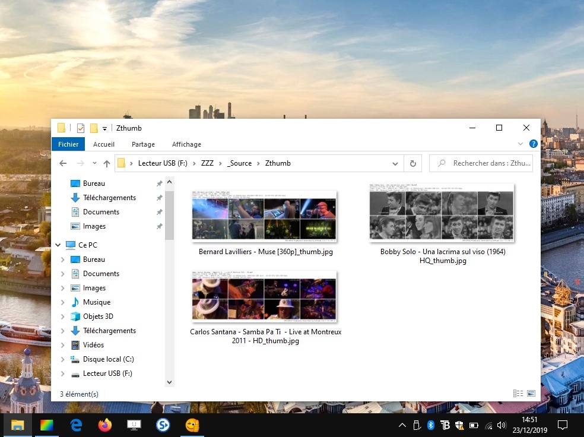
Task: Launch Microsoft Edge from the taskbar
Action: coord(76,425)
